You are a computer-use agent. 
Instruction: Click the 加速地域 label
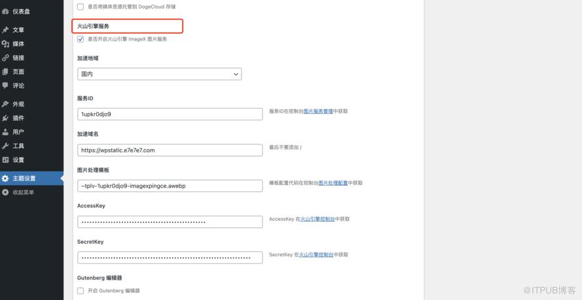point(88,58)
